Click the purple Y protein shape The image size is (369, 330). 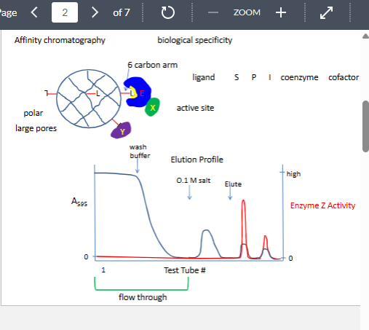(121, 130)
